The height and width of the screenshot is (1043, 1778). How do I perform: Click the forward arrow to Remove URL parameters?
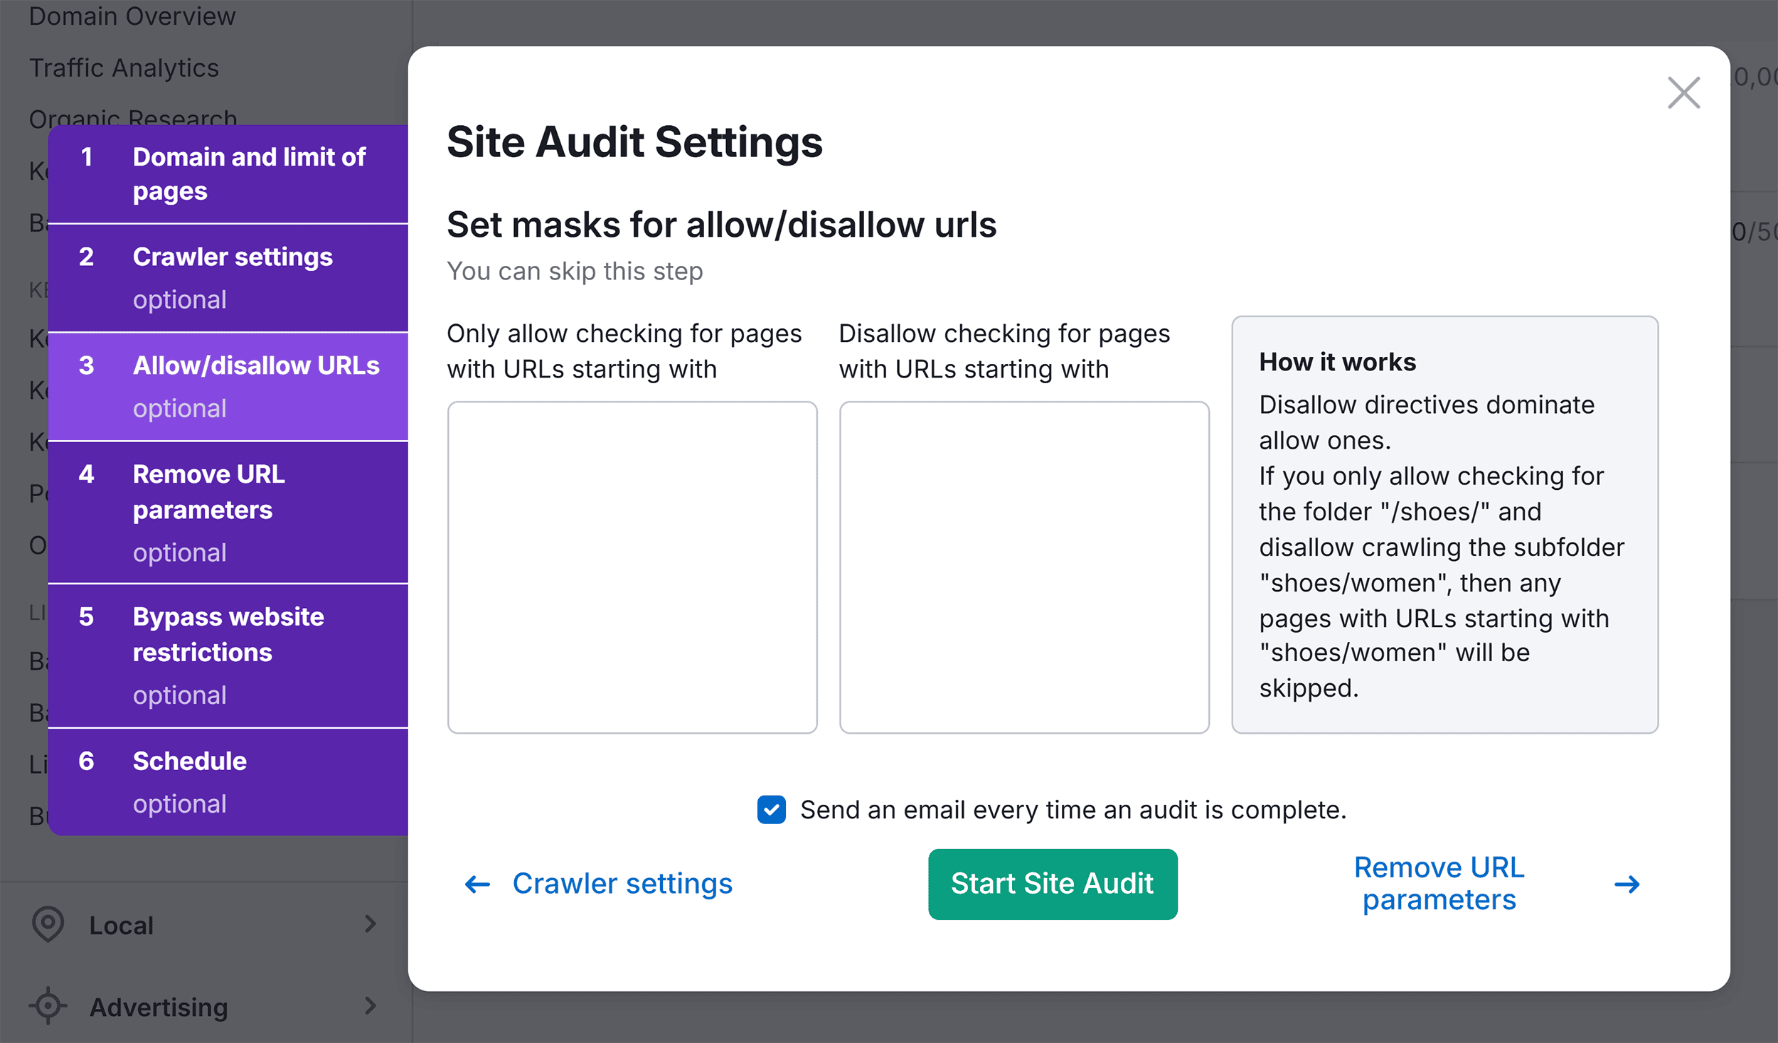pyautogui.click(x=1628, y=884)
